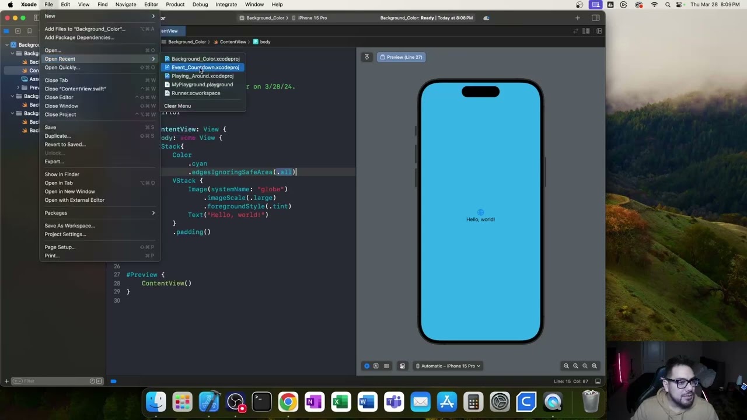The image size is (747, 420).
Task: Zoom preview to 100%
Action: 575,366
